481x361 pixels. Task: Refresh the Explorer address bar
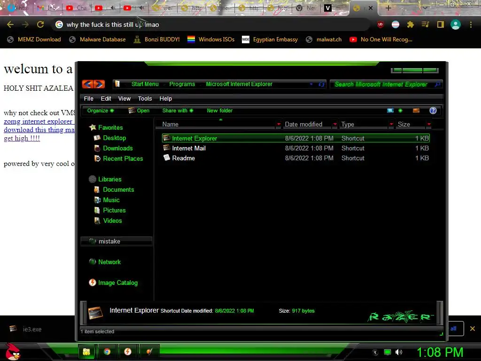coord(321,84)
